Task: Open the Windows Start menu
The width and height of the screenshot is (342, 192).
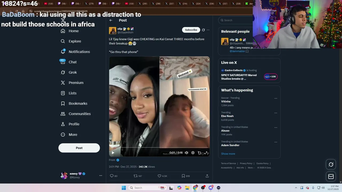Action: tap(124, 188)
